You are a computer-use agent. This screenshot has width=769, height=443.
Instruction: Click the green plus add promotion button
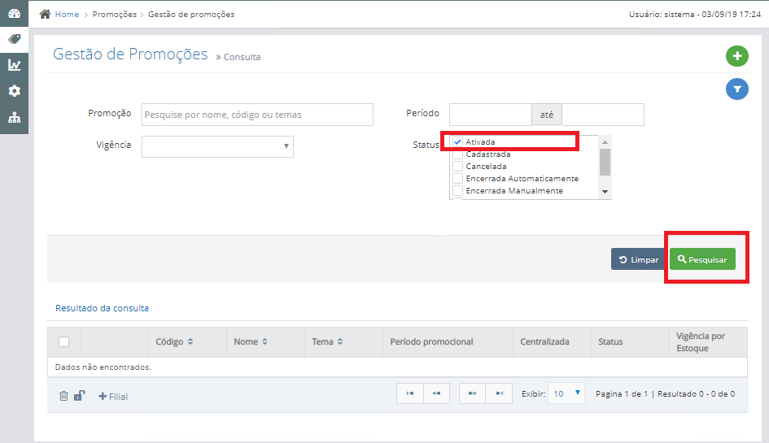[737, 56]
